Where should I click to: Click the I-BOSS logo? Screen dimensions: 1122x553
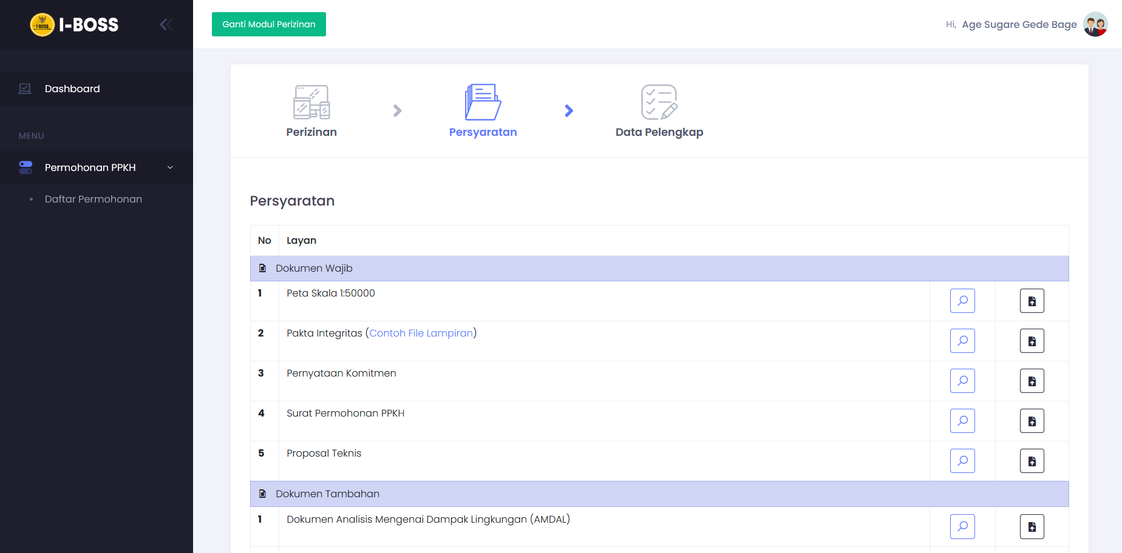pyautogui.click(x=74, y=25)
